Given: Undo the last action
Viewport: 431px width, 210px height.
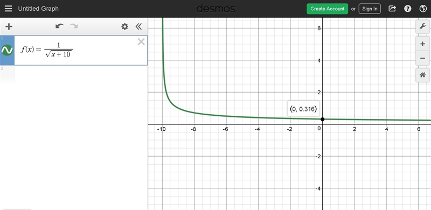Looking at the screenshot, I should pyautogui.click(x=60, y=26).
